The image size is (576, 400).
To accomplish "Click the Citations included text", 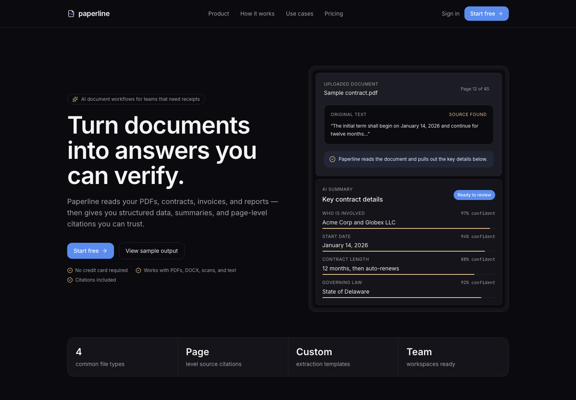I will (96, 280).
